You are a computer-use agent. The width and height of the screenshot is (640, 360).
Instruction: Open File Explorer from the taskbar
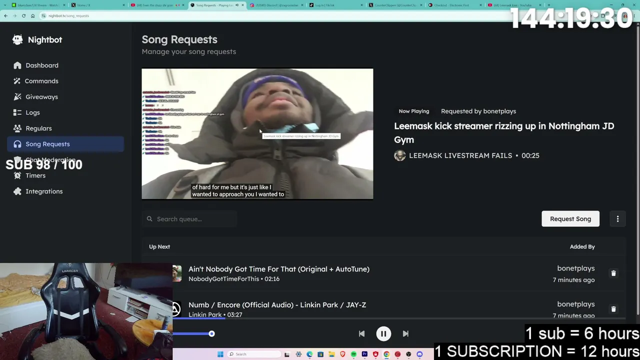pyautogui.click(x=331, y=354)
